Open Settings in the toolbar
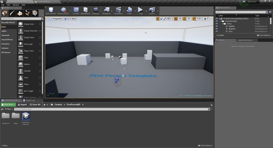 pyautogui.click(x=95, y=11)
